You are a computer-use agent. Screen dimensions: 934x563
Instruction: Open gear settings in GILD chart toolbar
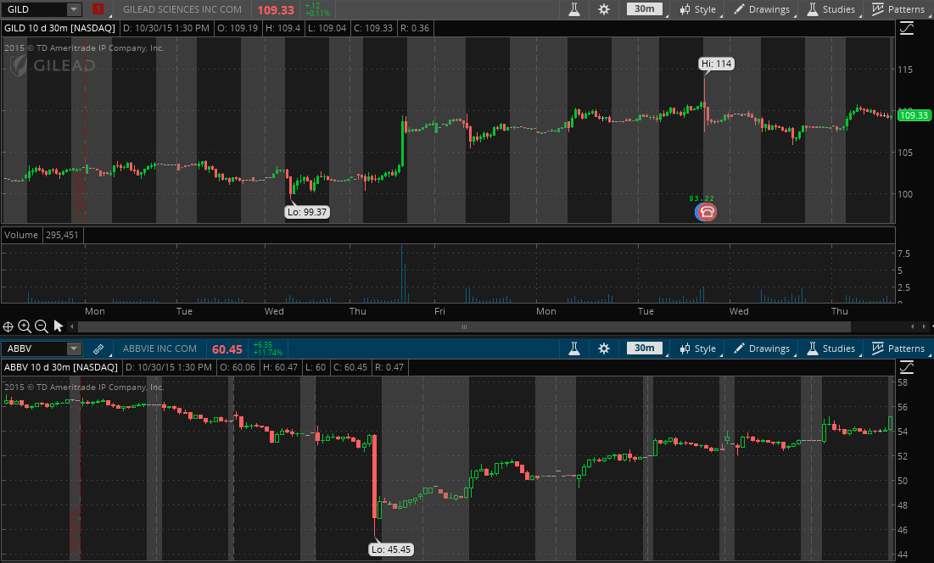pyautogui.click(x=604, y=9)
